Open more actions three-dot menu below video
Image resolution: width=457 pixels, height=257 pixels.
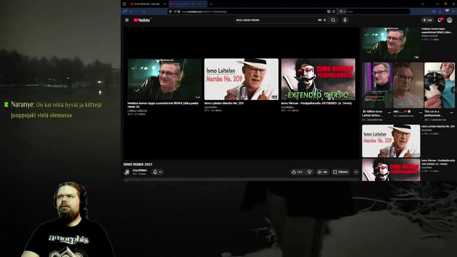tap(356, 172)
